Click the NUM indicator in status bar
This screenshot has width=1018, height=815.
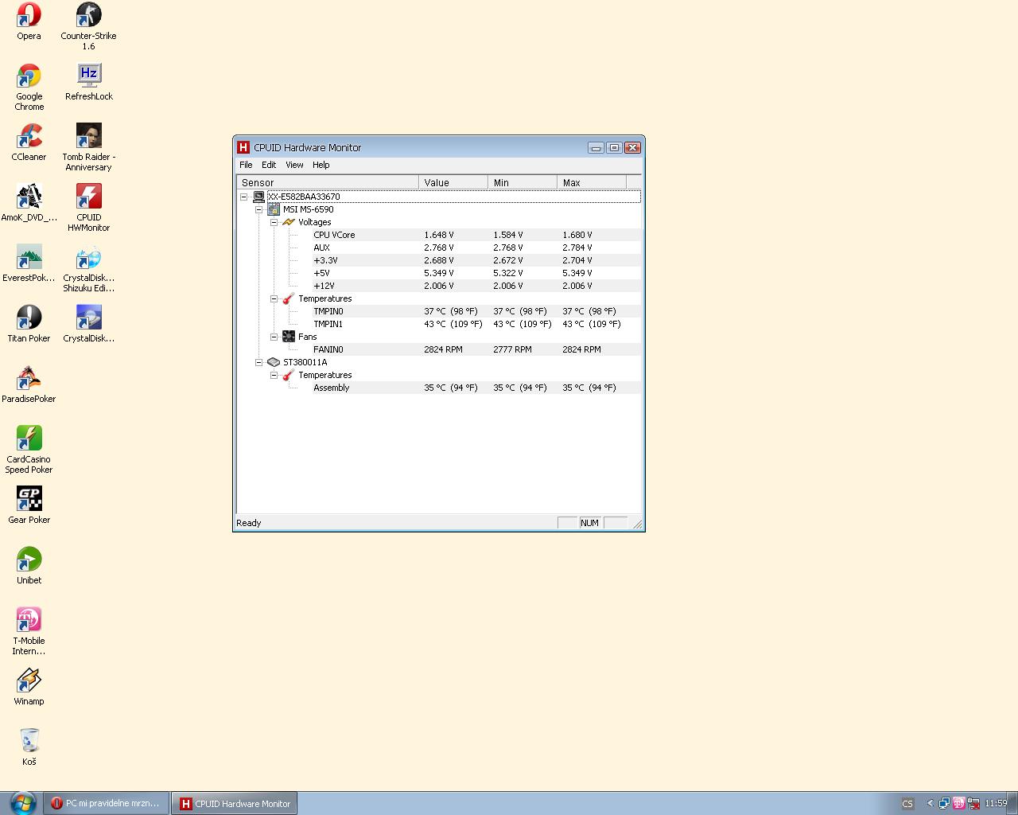pyautogui.click(x=589, y=523)
